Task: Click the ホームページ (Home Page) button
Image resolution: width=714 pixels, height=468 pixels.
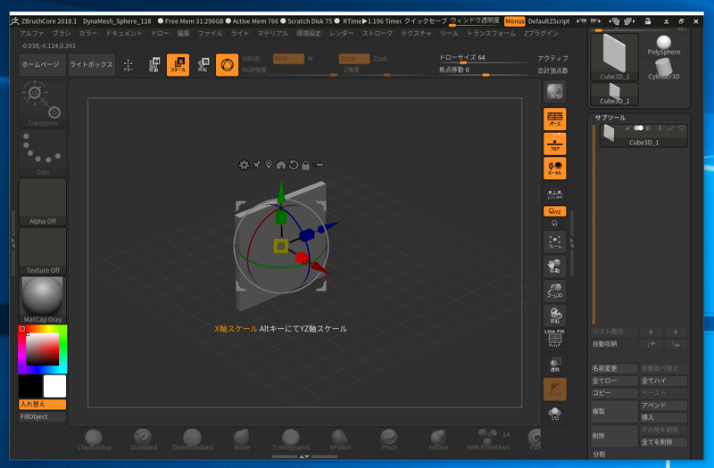Action: pyautogui.click(x=40, y=64)
